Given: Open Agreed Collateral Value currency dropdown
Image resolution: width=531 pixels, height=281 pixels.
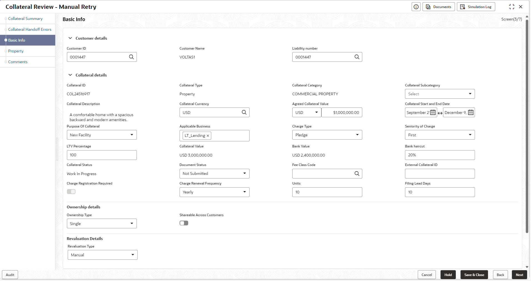Looking at the screenshot, I should tap(306, 112).
